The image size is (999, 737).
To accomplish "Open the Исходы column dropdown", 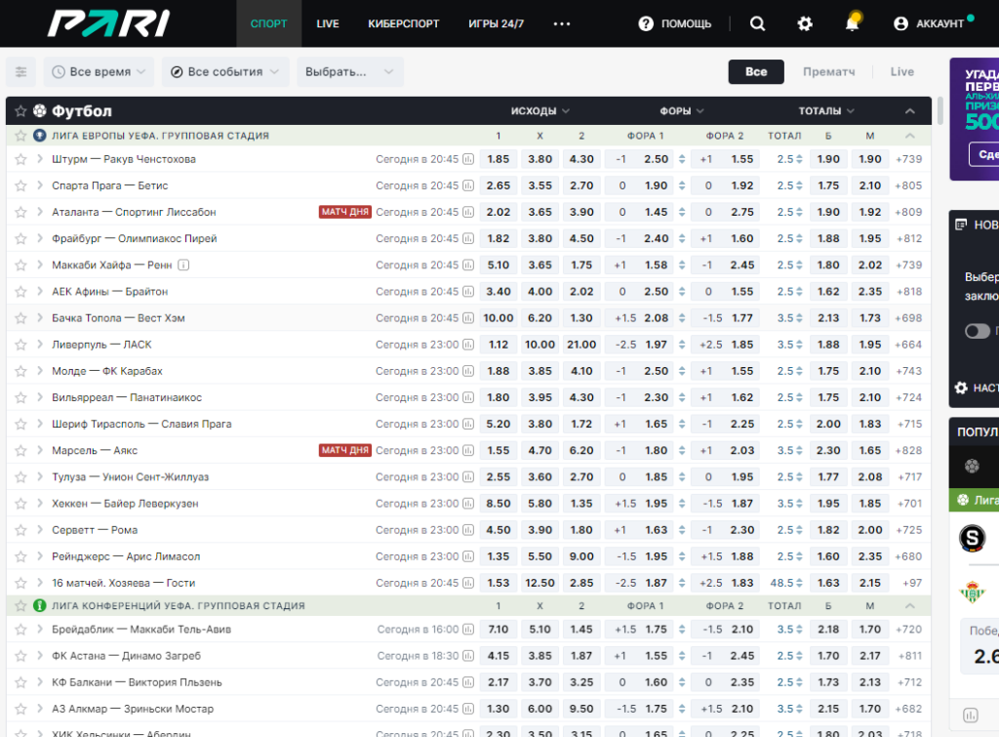I will click(x=539, y=111).
